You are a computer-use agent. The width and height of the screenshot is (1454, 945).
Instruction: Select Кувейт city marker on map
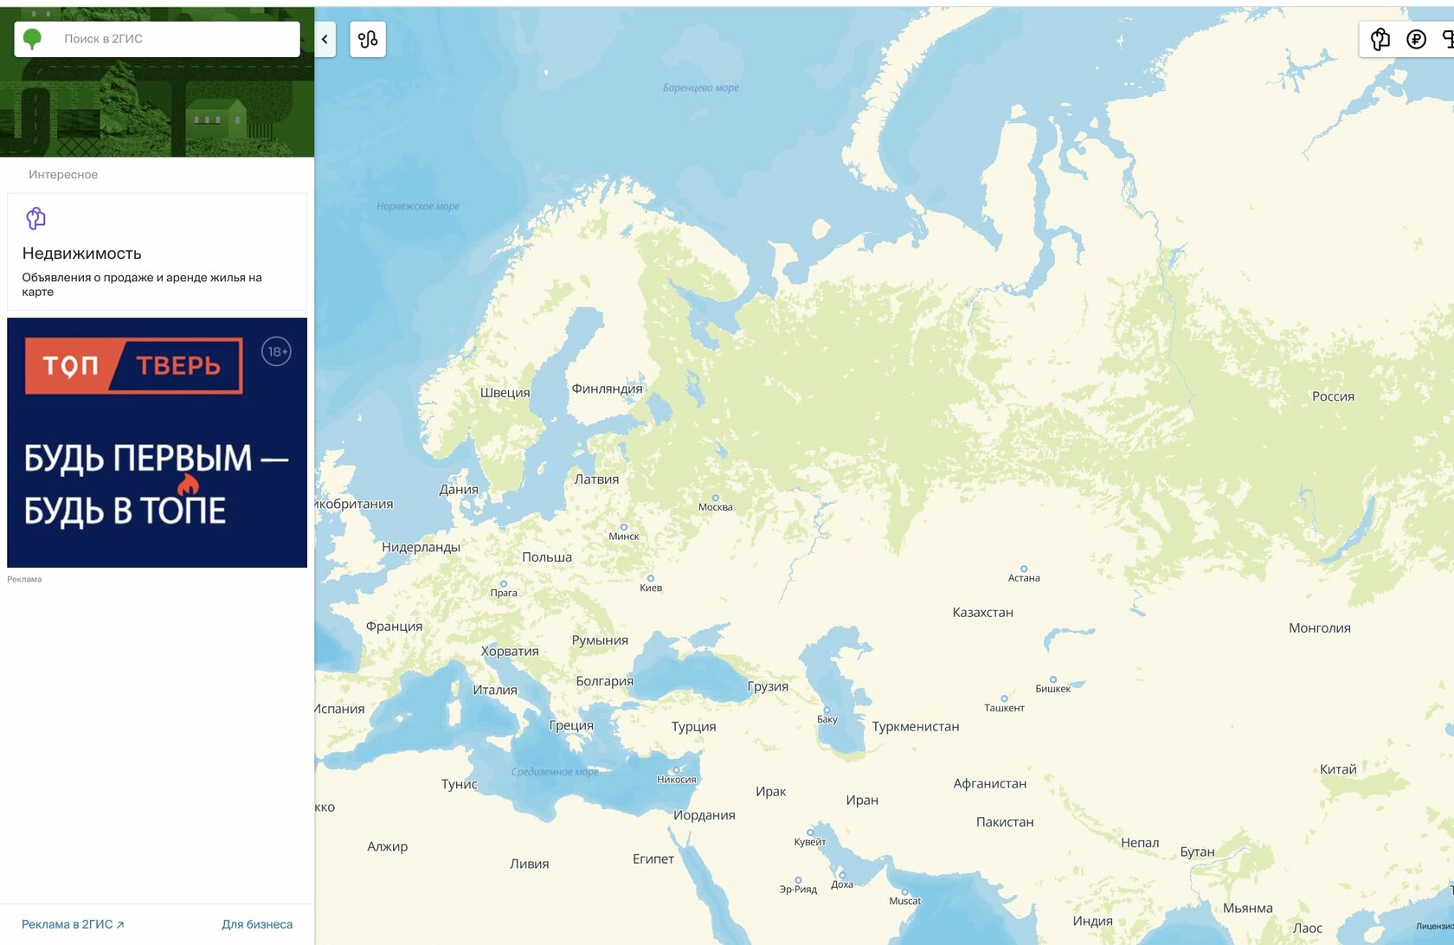click(810, 832)
